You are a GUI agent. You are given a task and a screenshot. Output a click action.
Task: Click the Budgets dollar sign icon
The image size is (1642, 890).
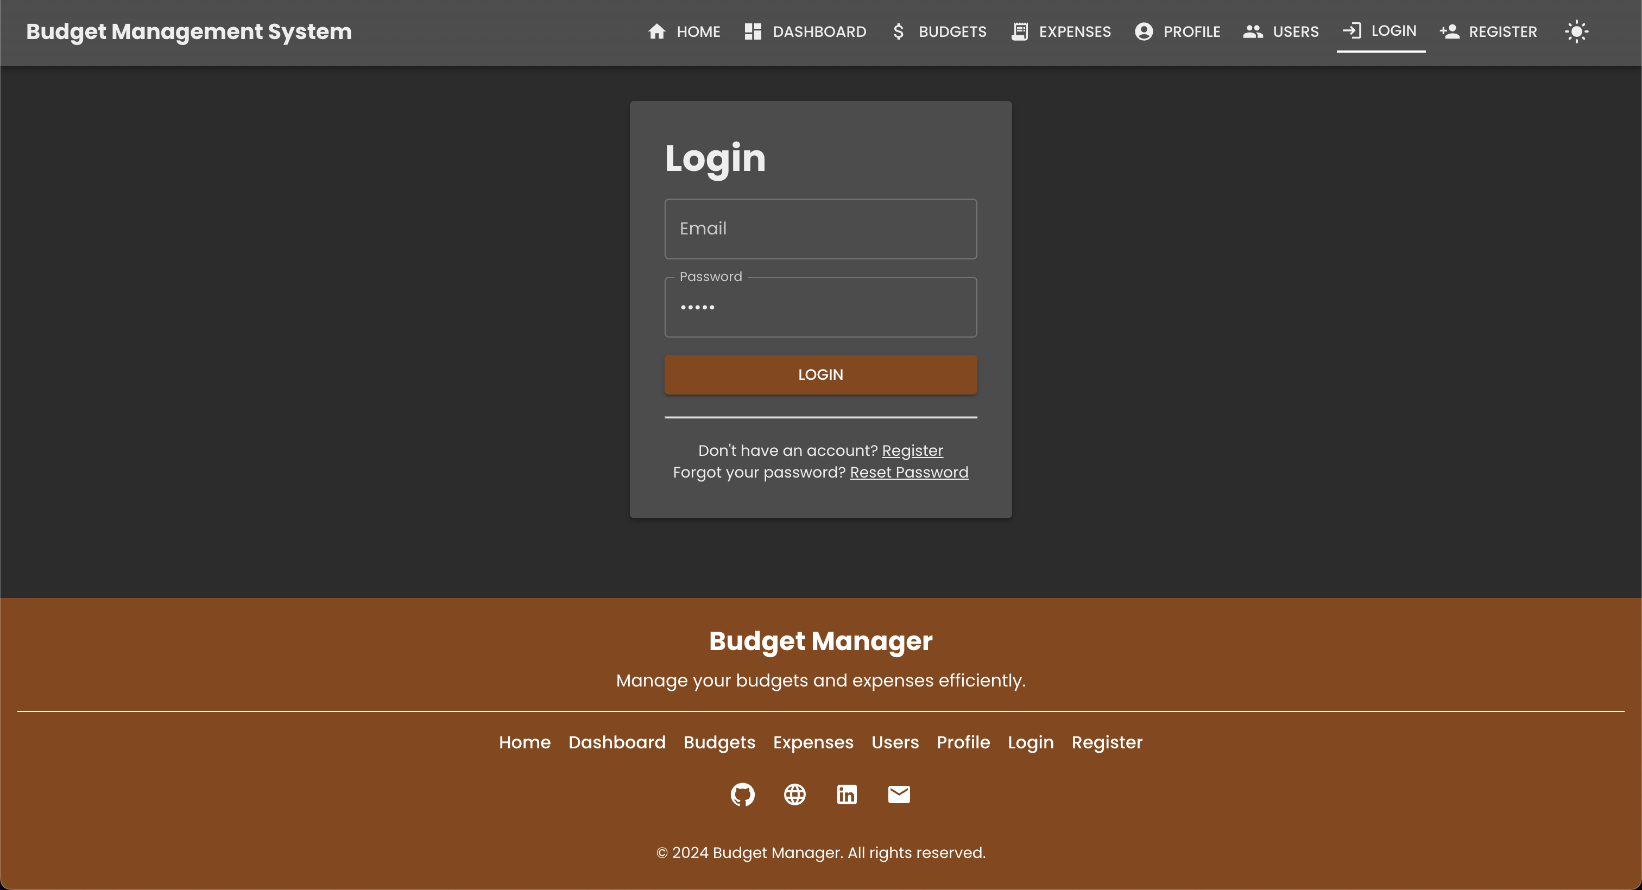coord(898,31)
